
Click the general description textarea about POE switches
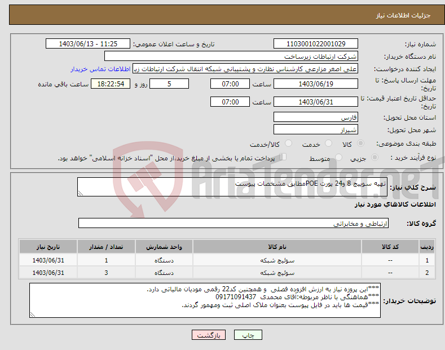point(232,187)
